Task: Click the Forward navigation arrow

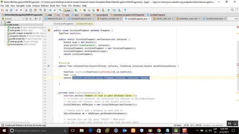Action: [55, 10]
